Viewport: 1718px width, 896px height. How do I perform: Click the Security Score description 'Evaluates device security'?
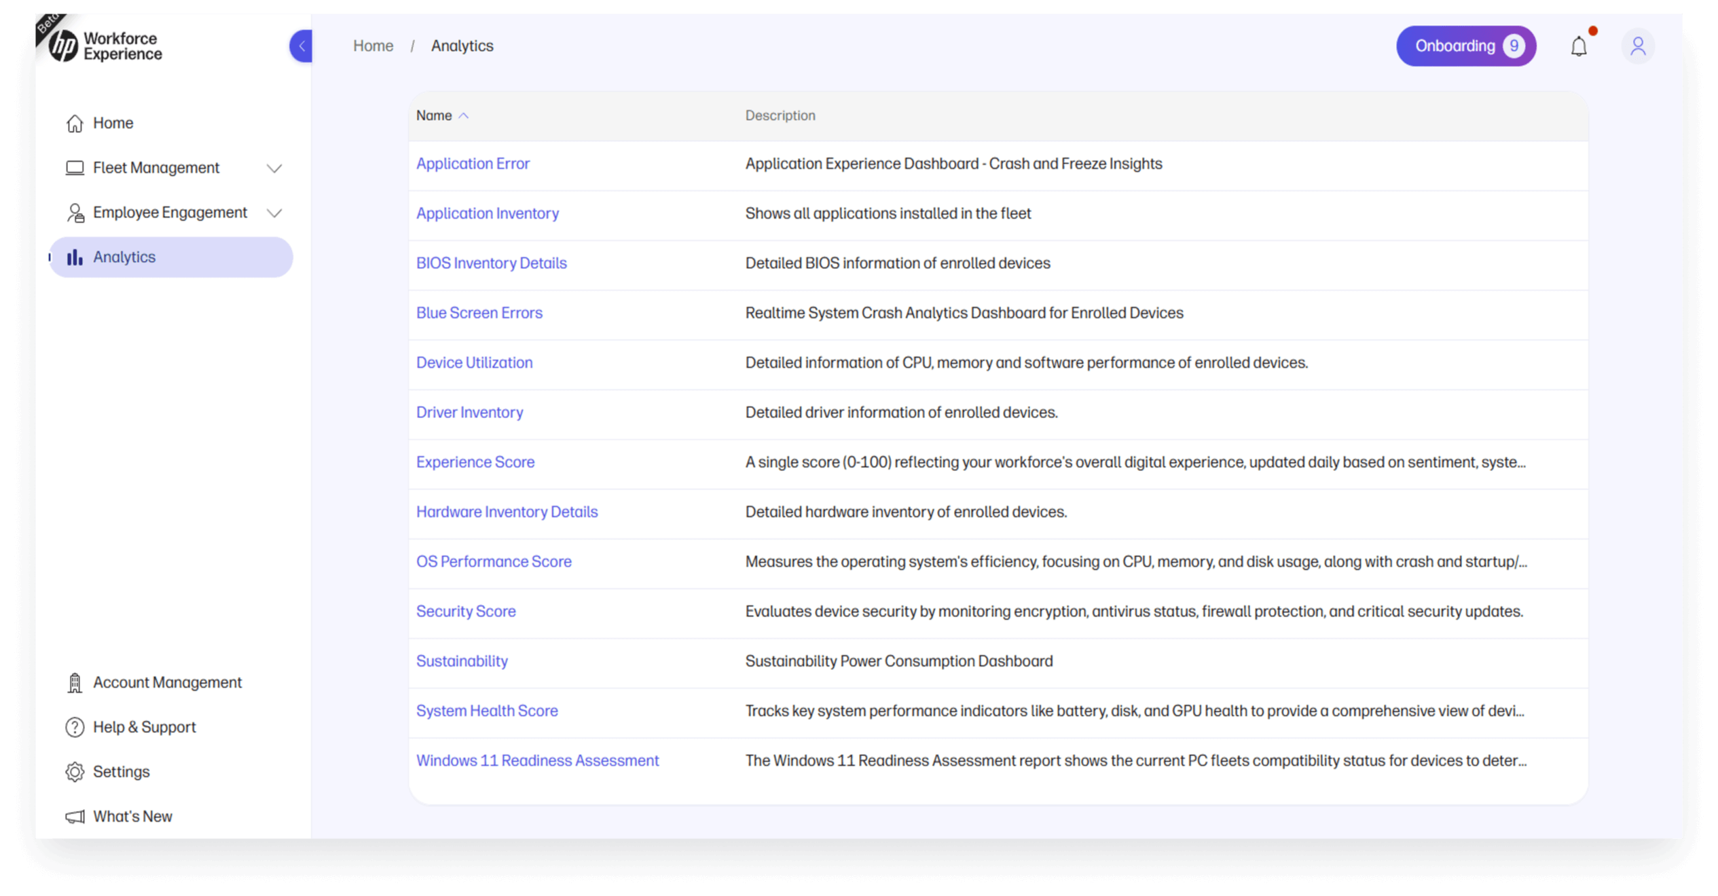pos(1134,612)
